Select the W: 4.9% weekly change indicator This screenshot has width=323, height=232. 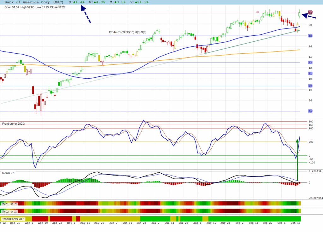click(x=96, y=2)
